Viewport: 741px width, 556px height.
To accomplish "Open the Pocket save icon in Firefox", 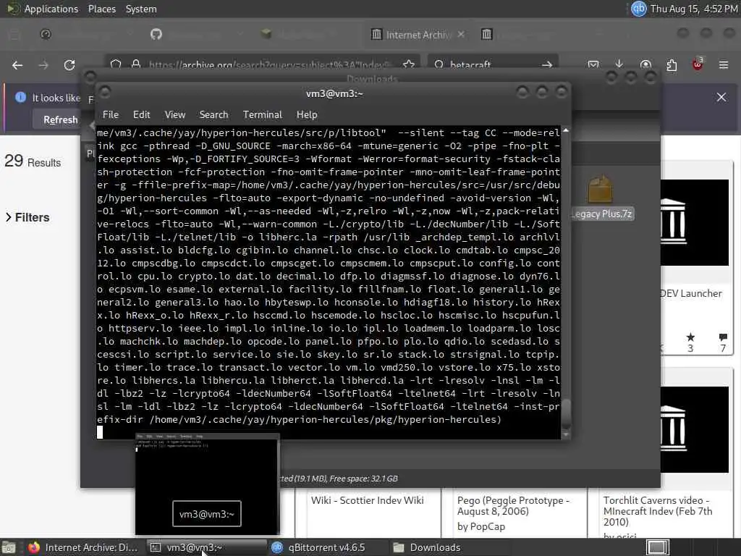I will [x=593, y=64].
